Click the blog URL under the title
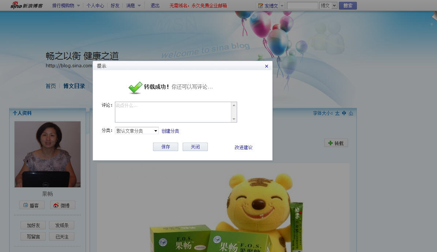The height and width of the screenshot is (252, 437). [x=69, y=66]
